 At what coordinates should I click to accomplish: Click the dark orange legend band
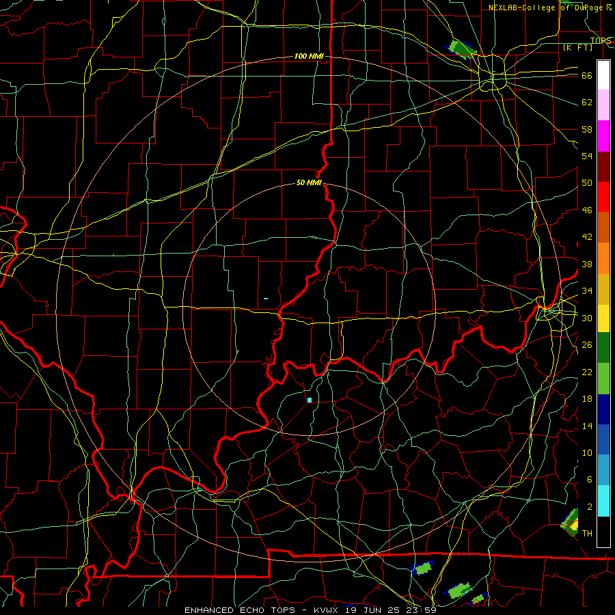pyautogui.click(x=603, y=227)
